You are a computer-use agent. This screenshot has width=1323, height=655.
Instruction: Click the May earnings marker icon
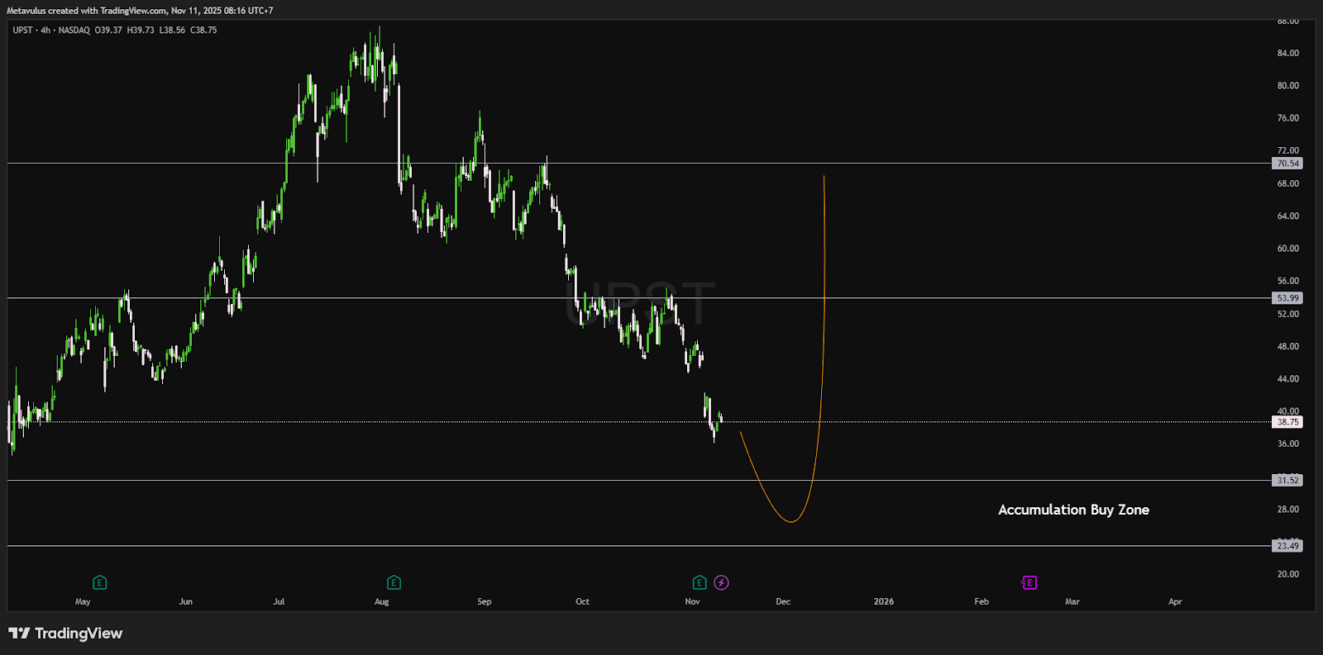[x=99, y=582]
